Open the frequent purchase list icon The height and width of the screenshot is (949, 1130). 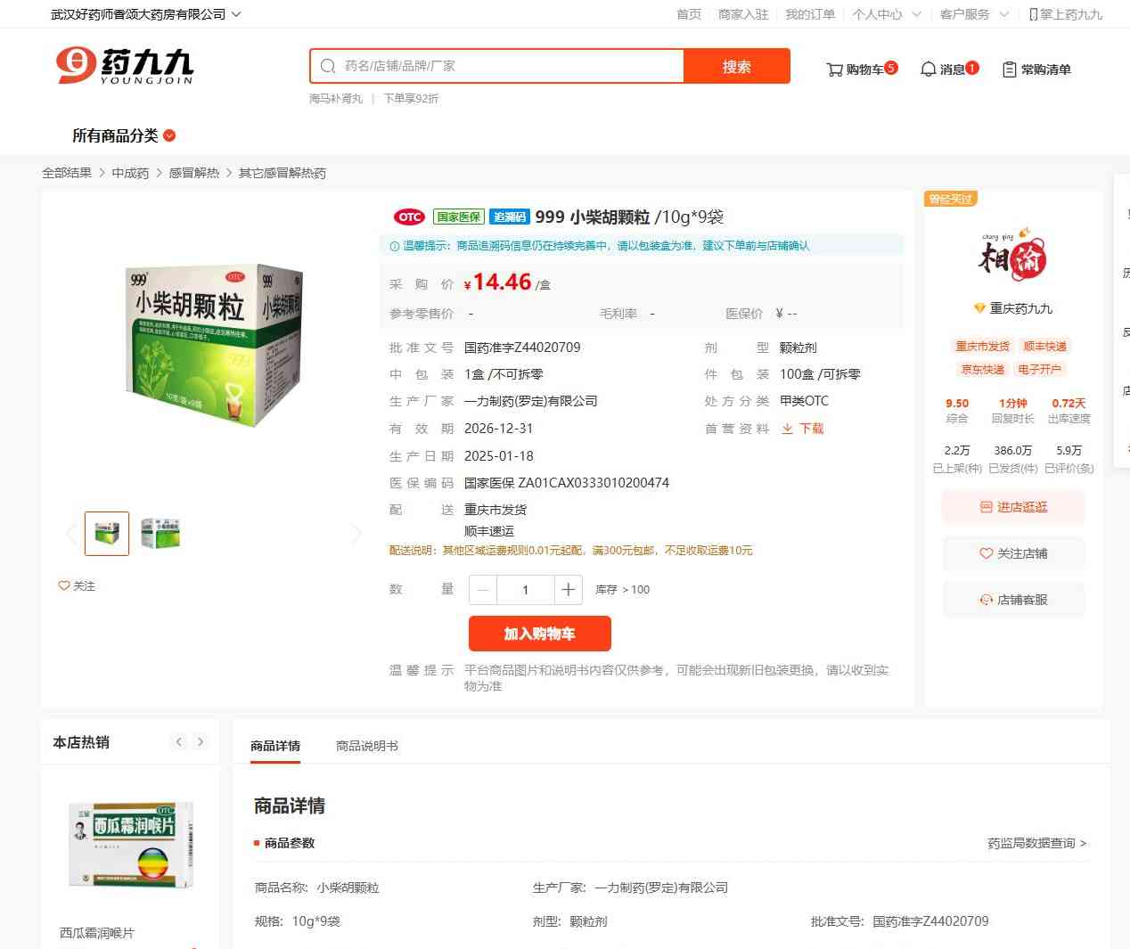pyautogui.click(x=1010, y=70)
